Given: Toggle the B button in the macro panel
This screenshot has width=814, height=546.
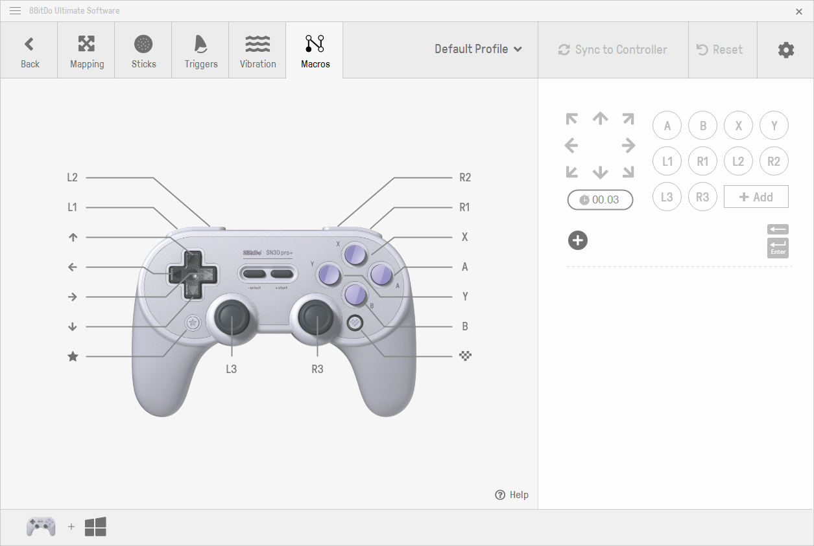Looking at the screenshot, I should (703, 126).
